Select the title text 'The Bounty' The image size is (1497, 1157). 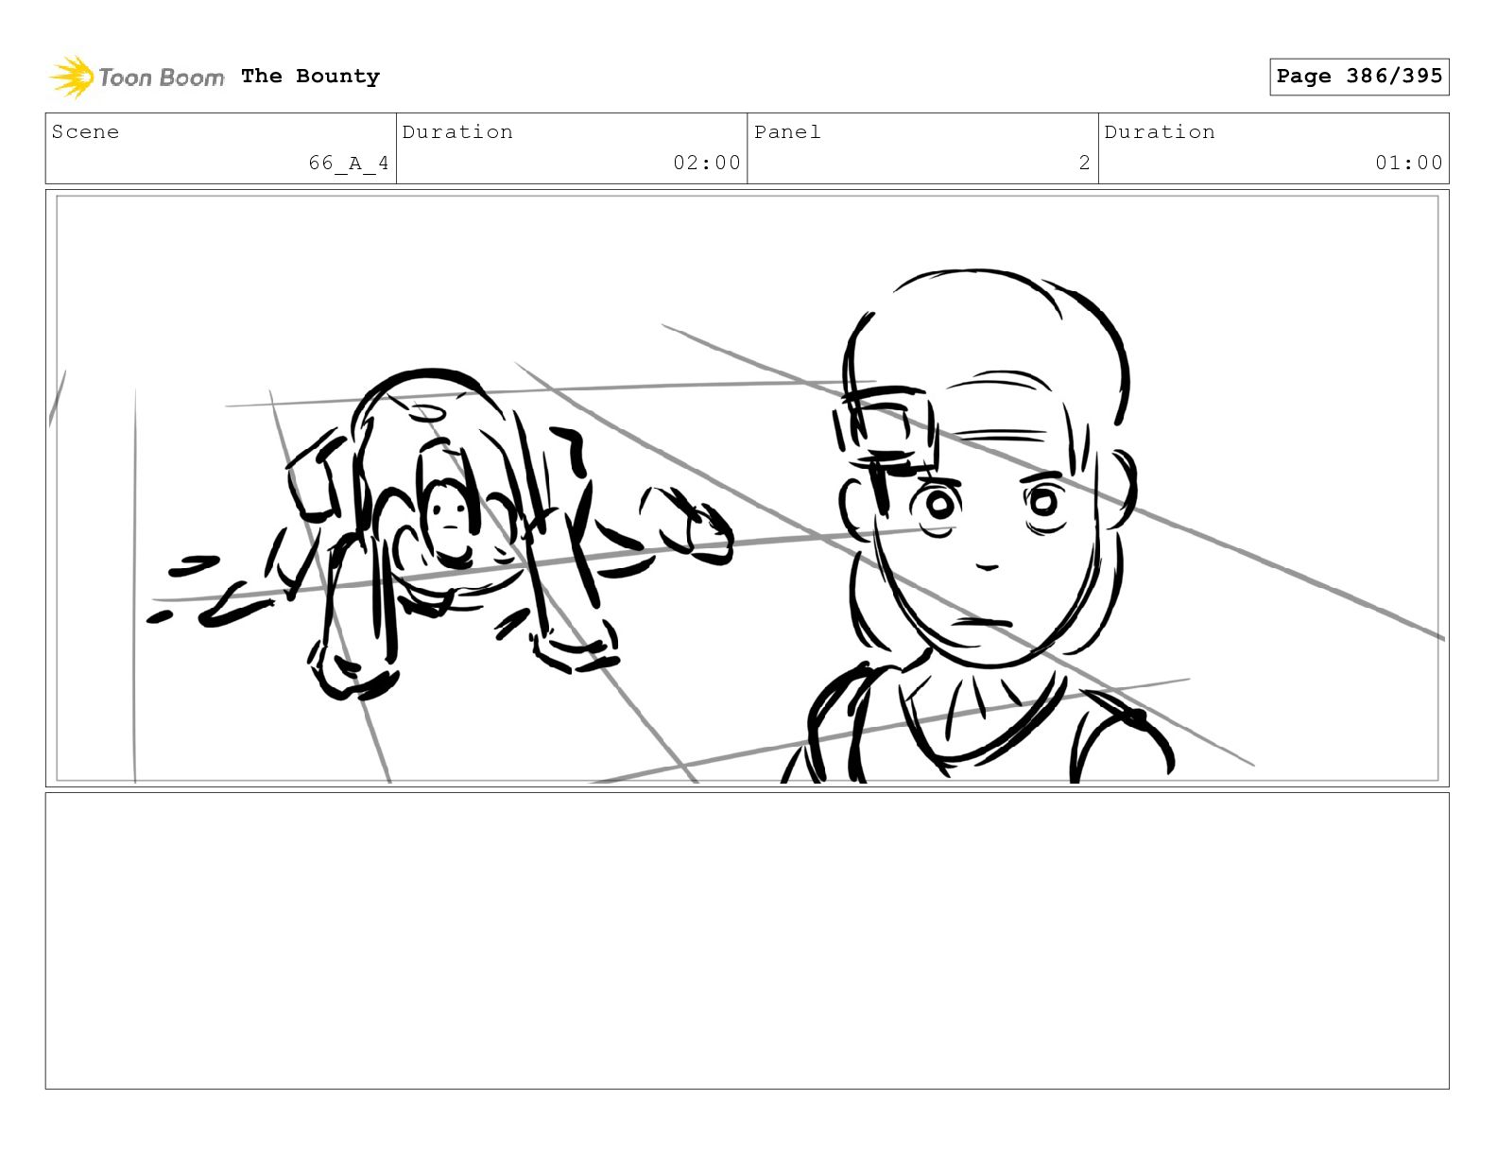pos(310,76)
